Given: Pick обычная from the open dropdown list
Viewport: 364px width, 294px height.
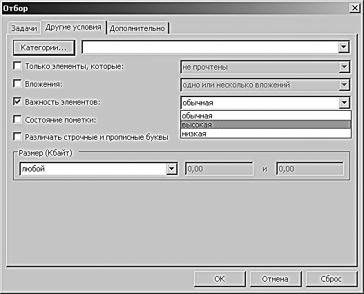Looking at the screenshot, I should tap(266, 116).
